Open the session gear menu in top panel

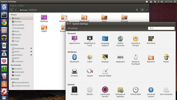[175, 2]
